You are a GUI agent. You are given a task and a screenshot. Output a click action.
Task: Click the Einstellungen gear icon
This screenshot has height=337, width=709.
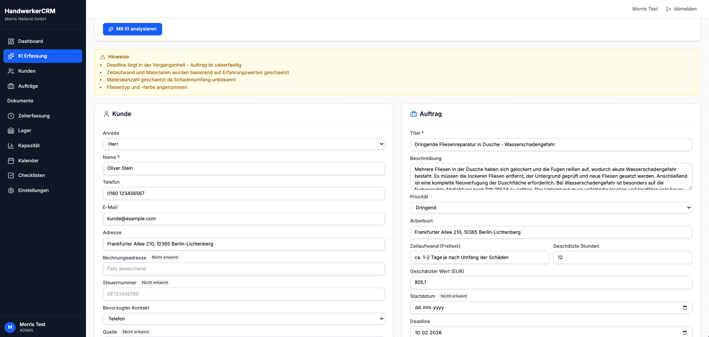pos(11,191)
